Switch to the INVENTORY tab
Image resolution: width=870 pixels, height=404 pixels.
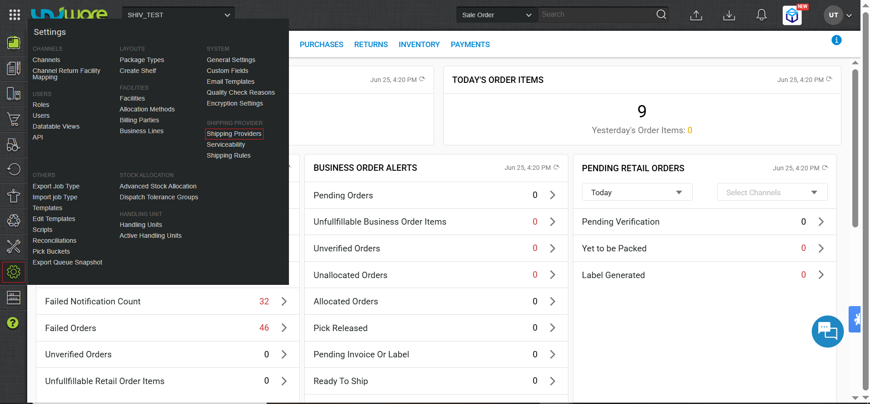tap(419, 44)
